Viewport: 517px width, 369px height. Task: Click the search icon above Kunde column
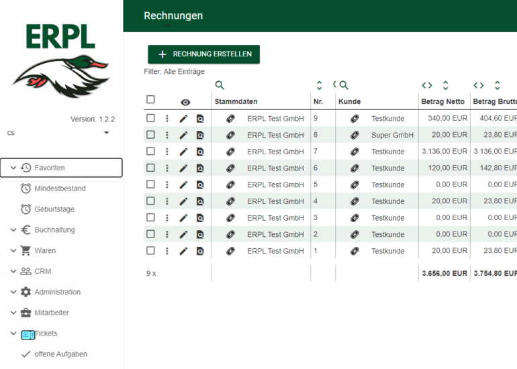coord(344,85)
